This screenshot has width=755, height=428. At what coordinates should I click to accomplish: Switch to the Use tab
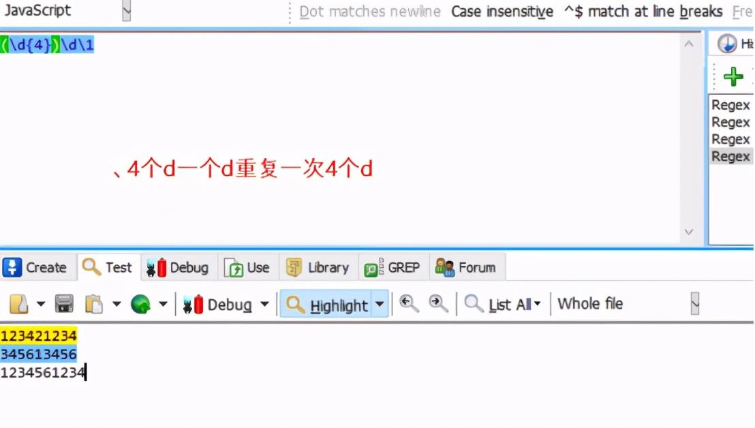[x=247, y=267]
